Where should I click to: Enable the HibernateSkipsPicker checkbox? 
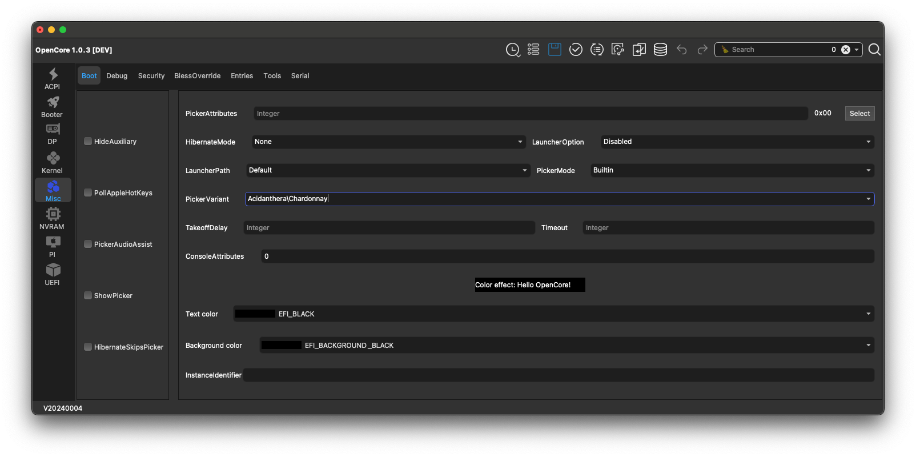click(x=88, y=347)
